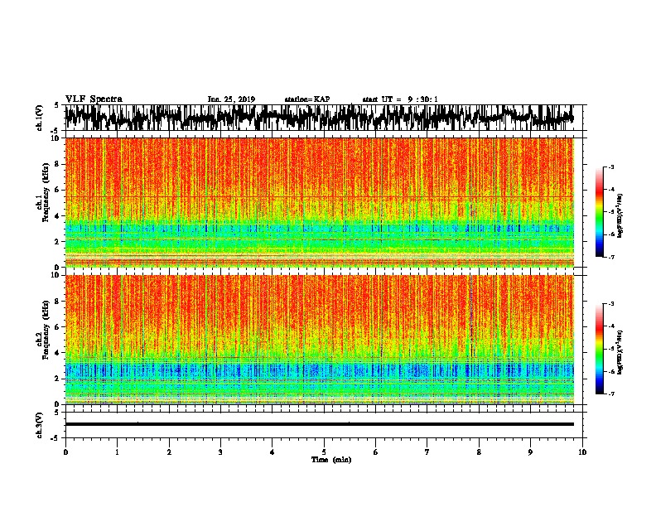Click time axis tick label "8"

click(479, 452)
